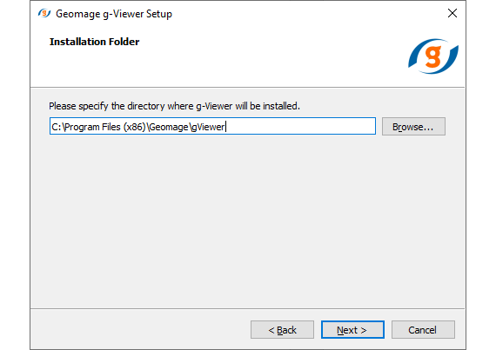Click the large Geomage g logo in the header
The image size is (496, 350).
(x=433, y=56)
